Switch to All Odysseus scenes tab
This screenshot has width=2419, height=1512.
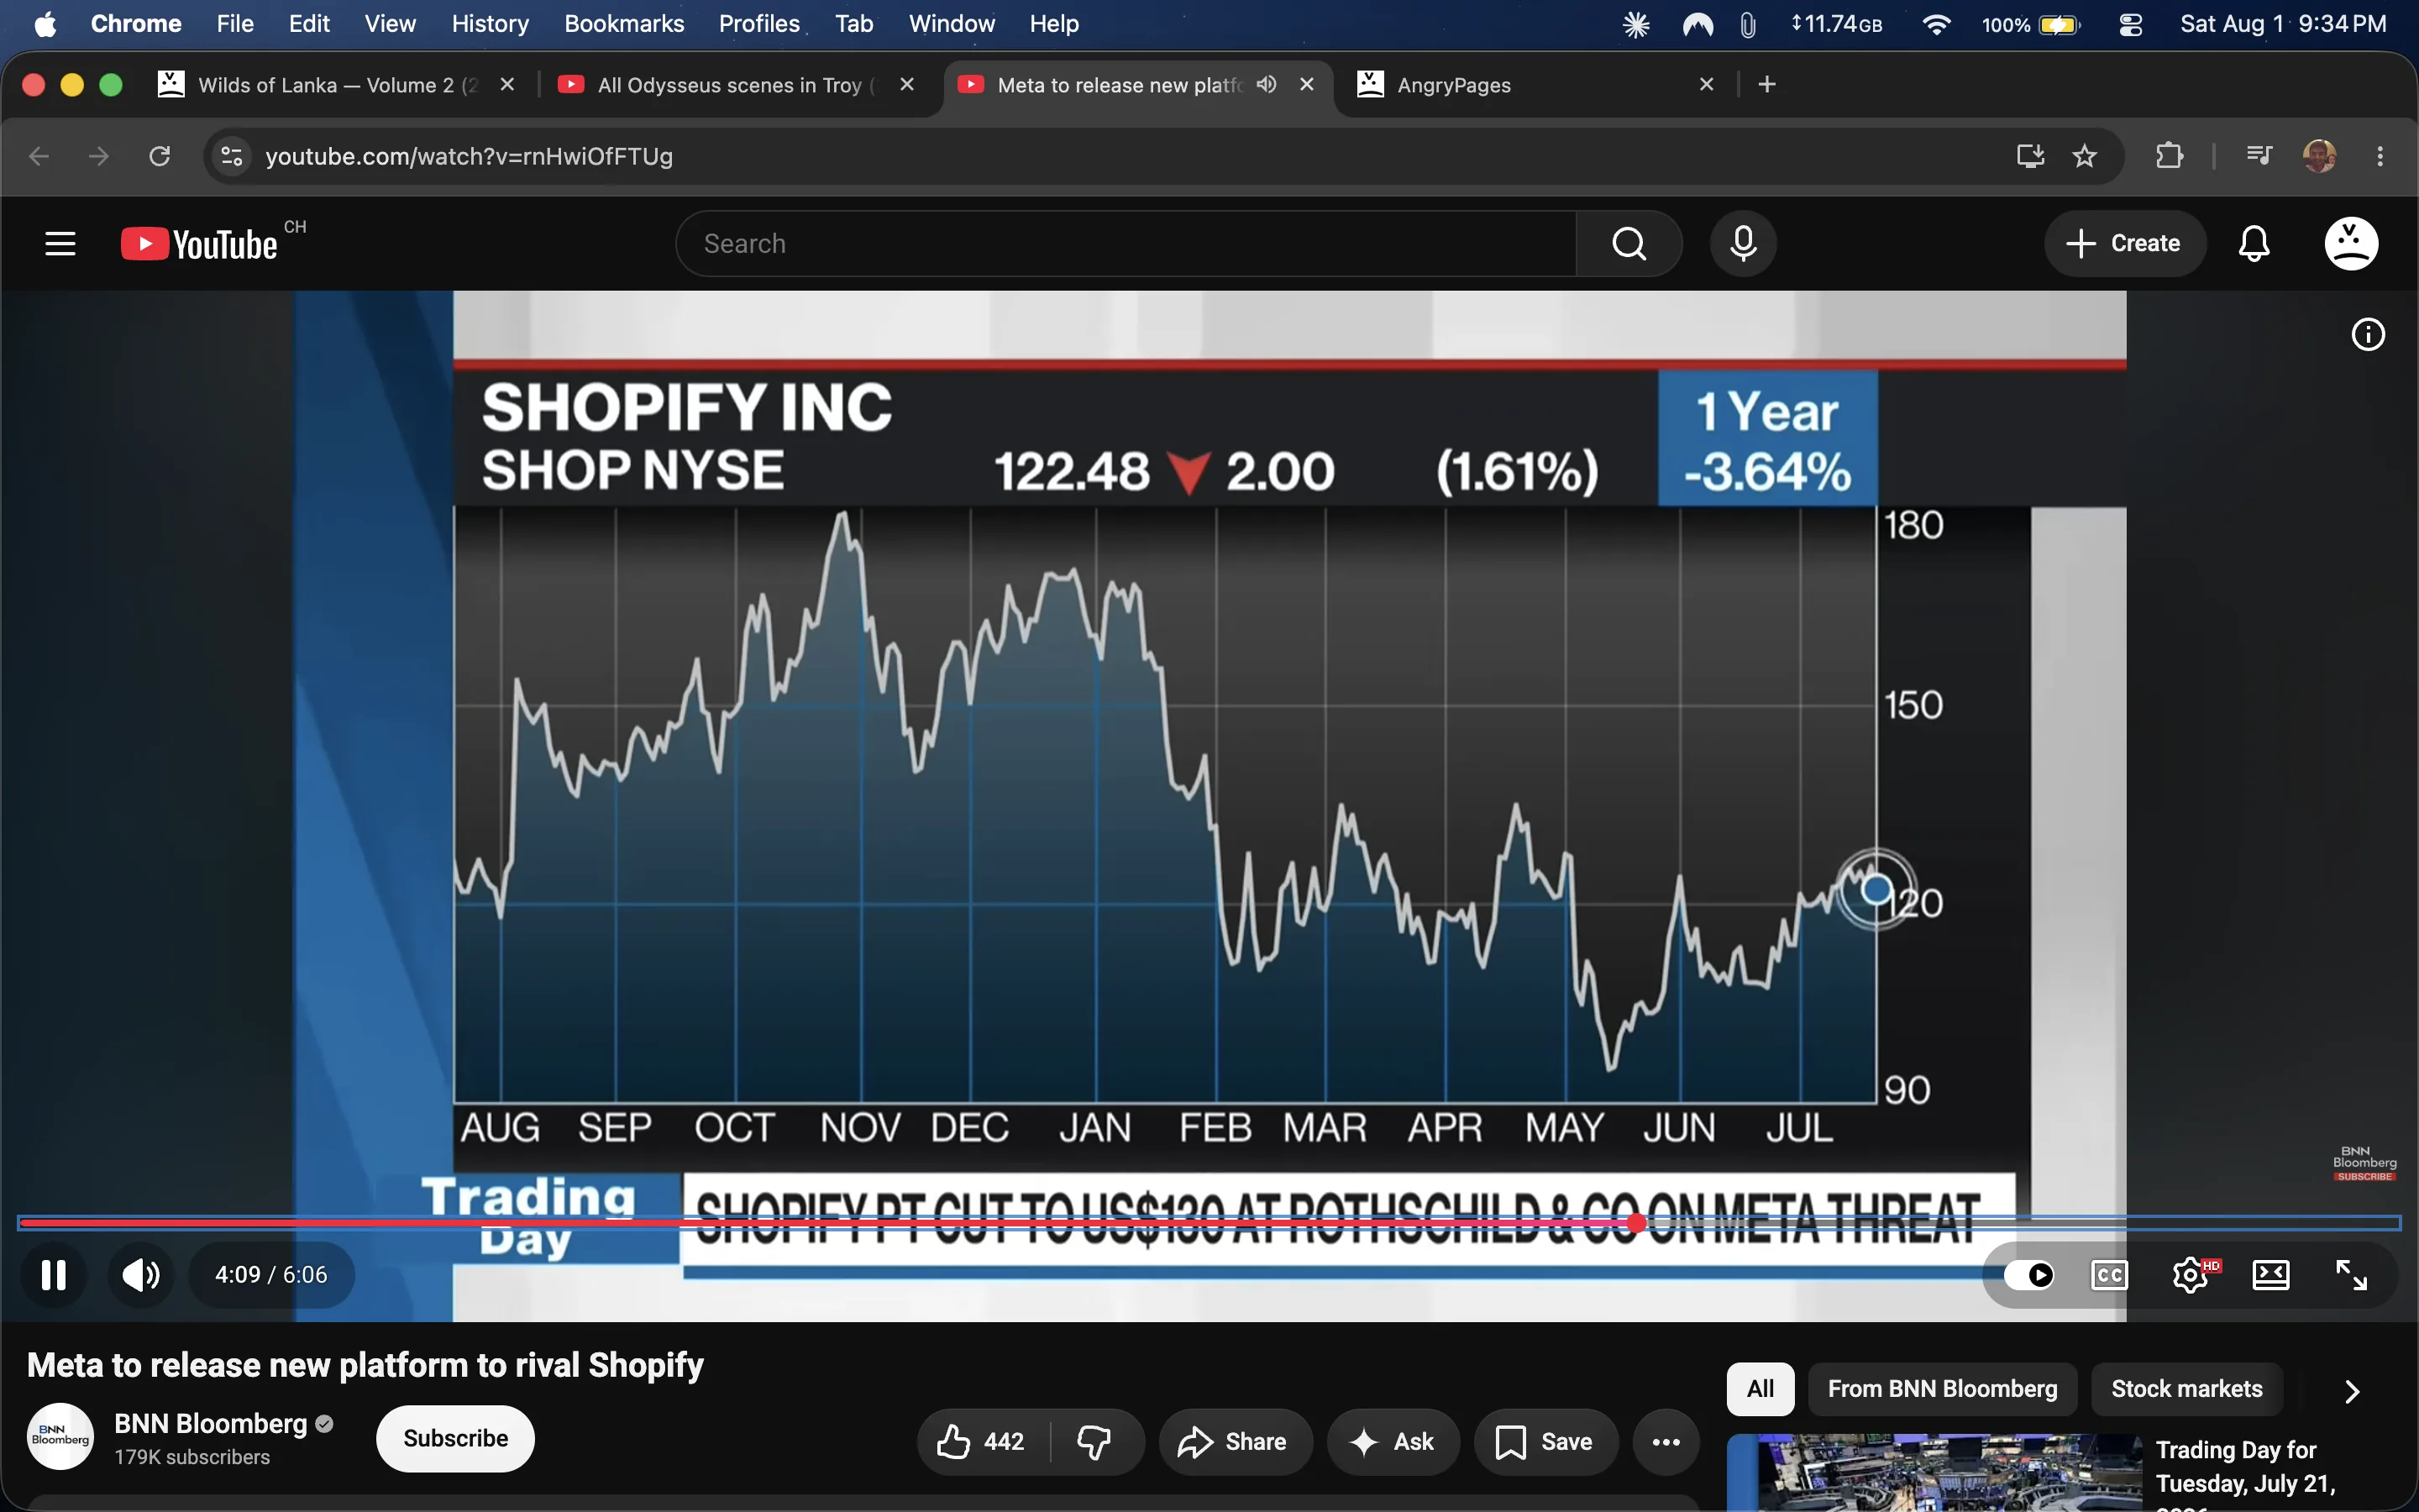coord(735,85)
